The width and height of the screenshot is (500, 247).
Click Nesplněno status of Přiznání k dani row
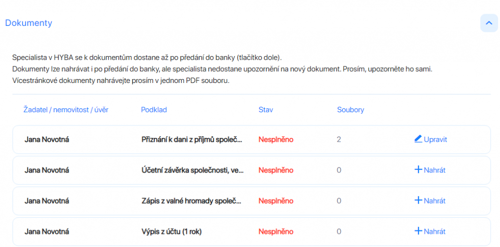276,140
